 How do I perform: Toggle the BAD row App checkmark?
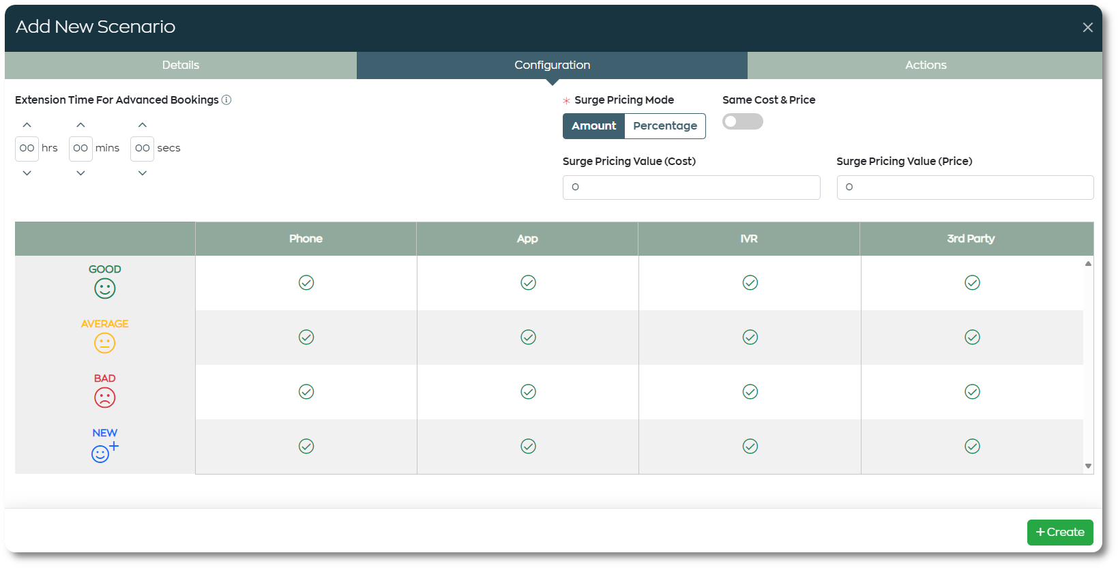click(x=528, y=391)
